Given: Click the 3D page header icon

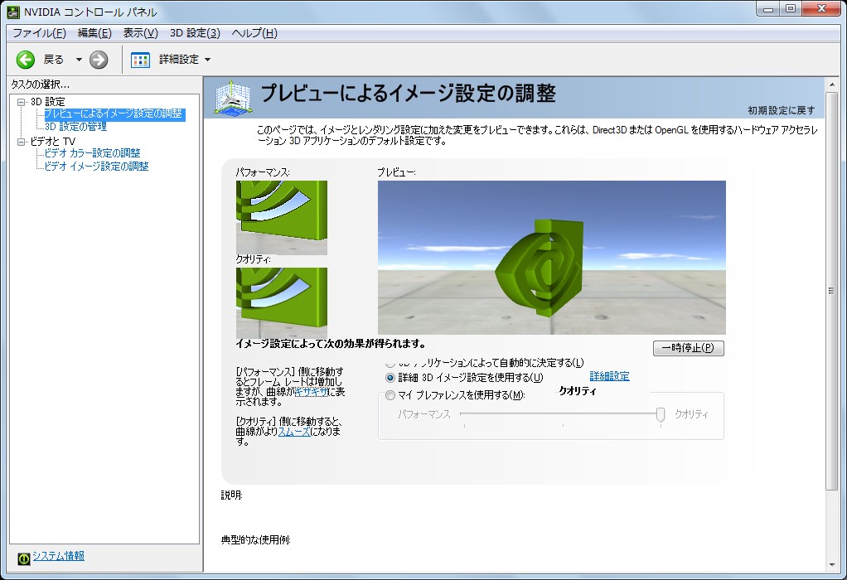Looking at the screenshot, I should point(234,98).
